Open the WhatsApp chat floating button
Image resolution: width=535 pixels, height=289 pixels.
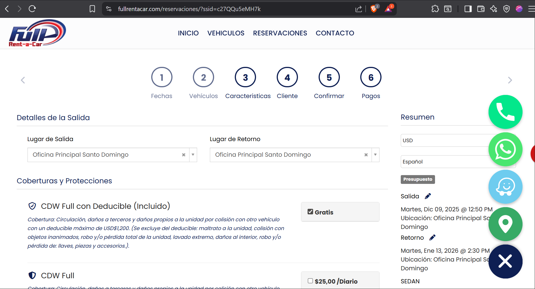[505, 149]
